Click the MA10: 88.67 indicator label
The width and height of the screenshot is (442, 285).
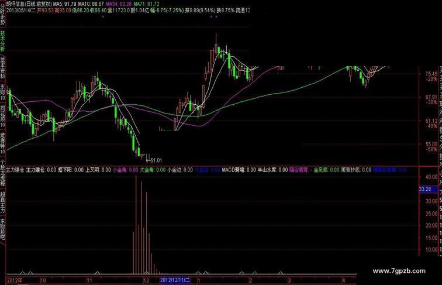(91, 4)
